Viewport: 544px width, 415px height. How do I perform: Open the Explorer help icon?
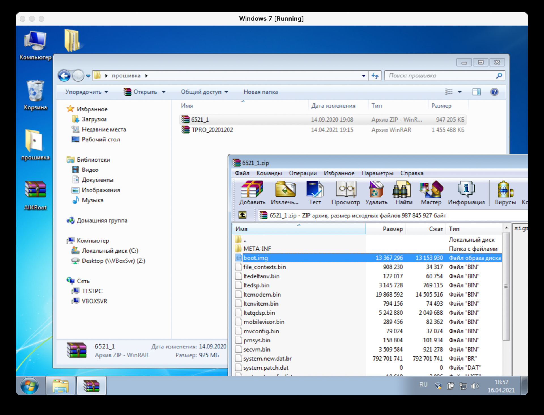point(494,92)
